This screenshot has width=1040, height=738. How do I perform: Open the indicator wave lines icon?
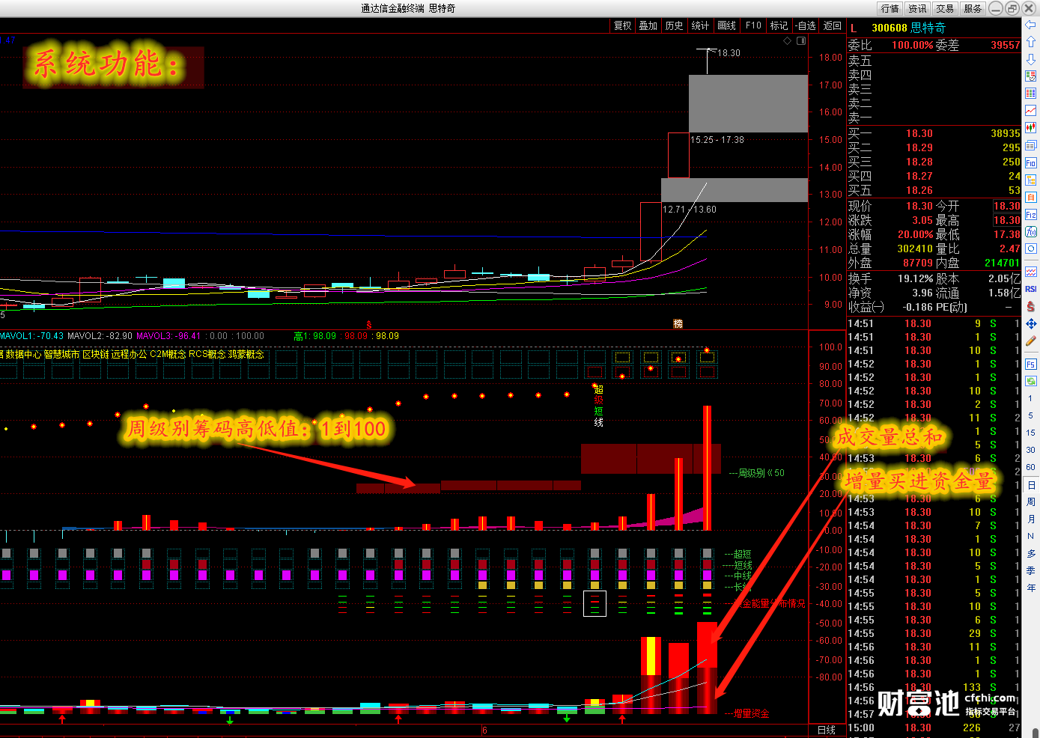pyautogui.click(x=1031, y=272)
